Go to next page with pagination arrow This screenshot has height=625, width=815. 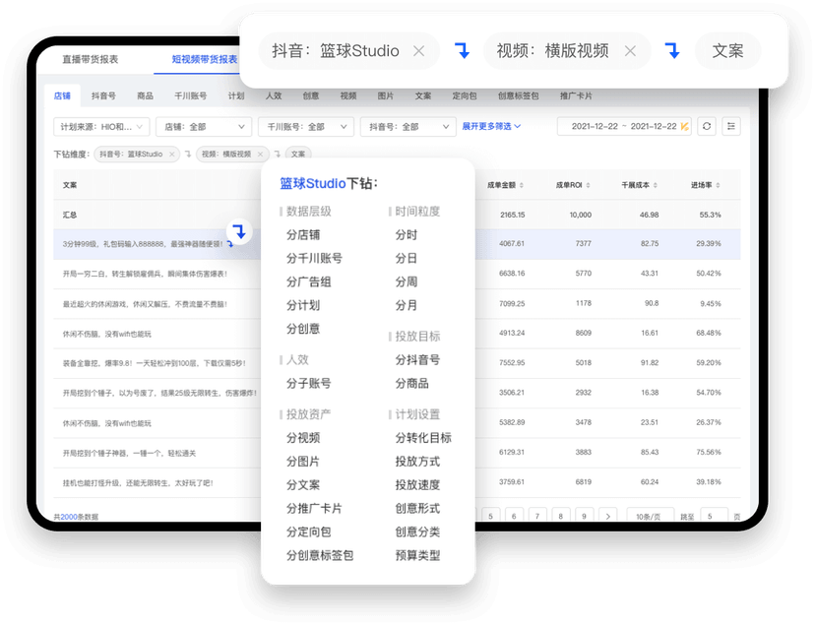pyautogui.click(x=607, y=516)
